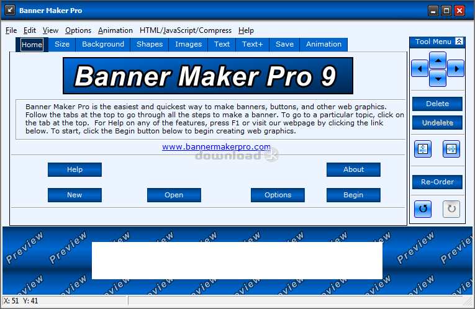
Task: Click the New button
Action: tap(75, 195)
